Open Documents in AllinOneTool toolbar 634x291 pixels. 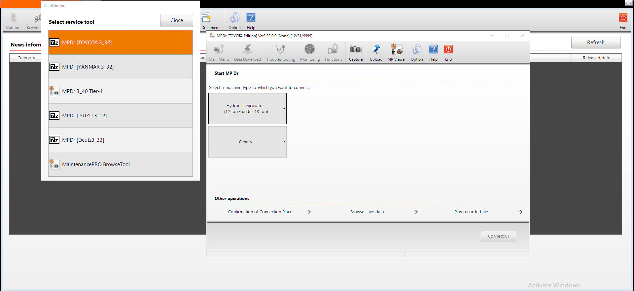tap(210, 21)
